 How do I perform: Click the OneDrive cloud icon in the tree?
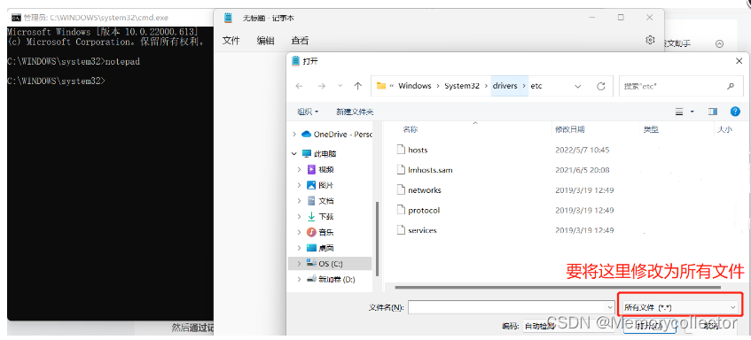click(306, 135)
